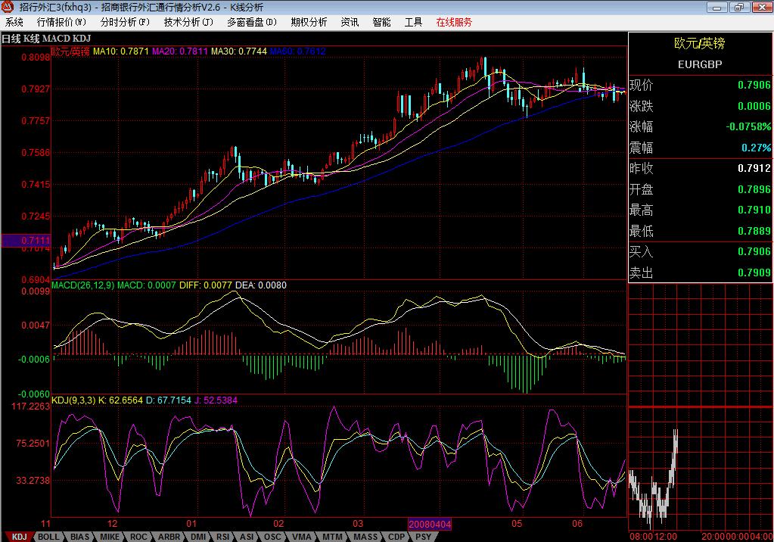Switch to the OSC indicator tab
The width and height of the screenshot is (774, 542).
272,537
